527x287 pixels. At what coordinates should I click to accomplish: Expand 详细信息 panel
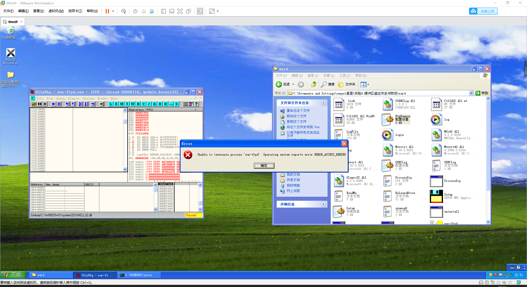[323, 204]
